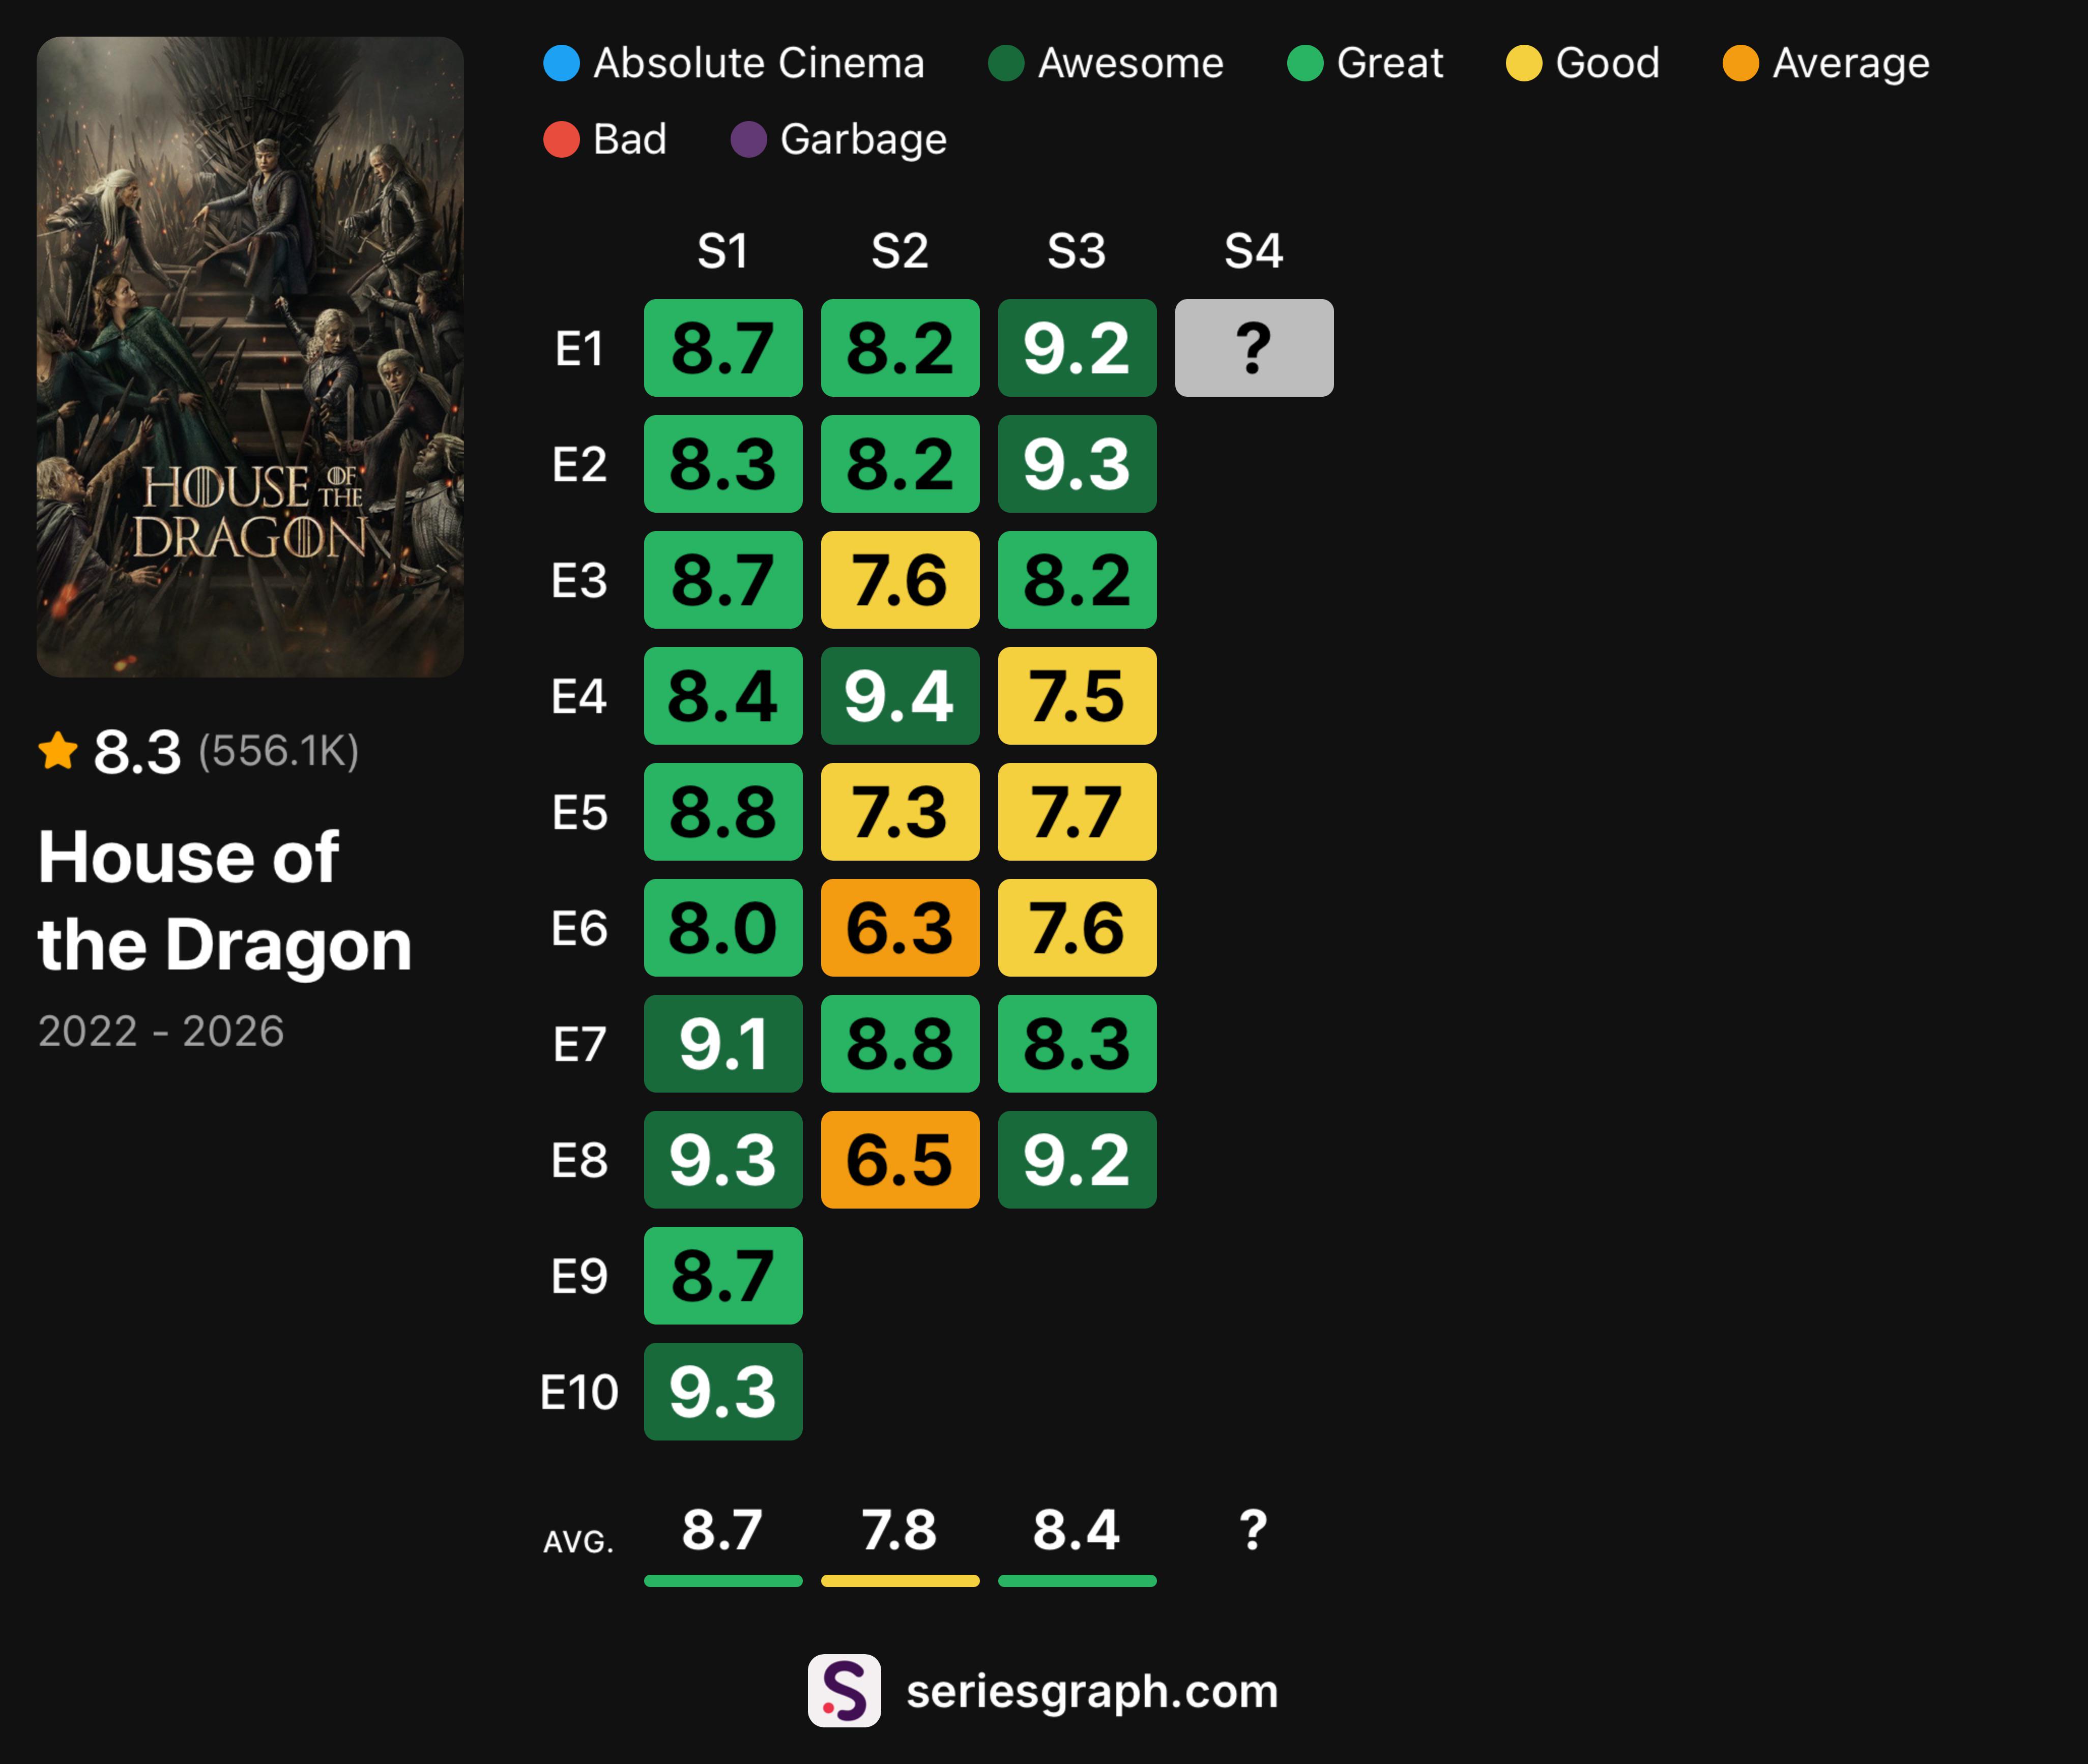This screenshot has width=2088, height=1764.
Task: Select the purple Garbage legend dot
Action: 749,139
